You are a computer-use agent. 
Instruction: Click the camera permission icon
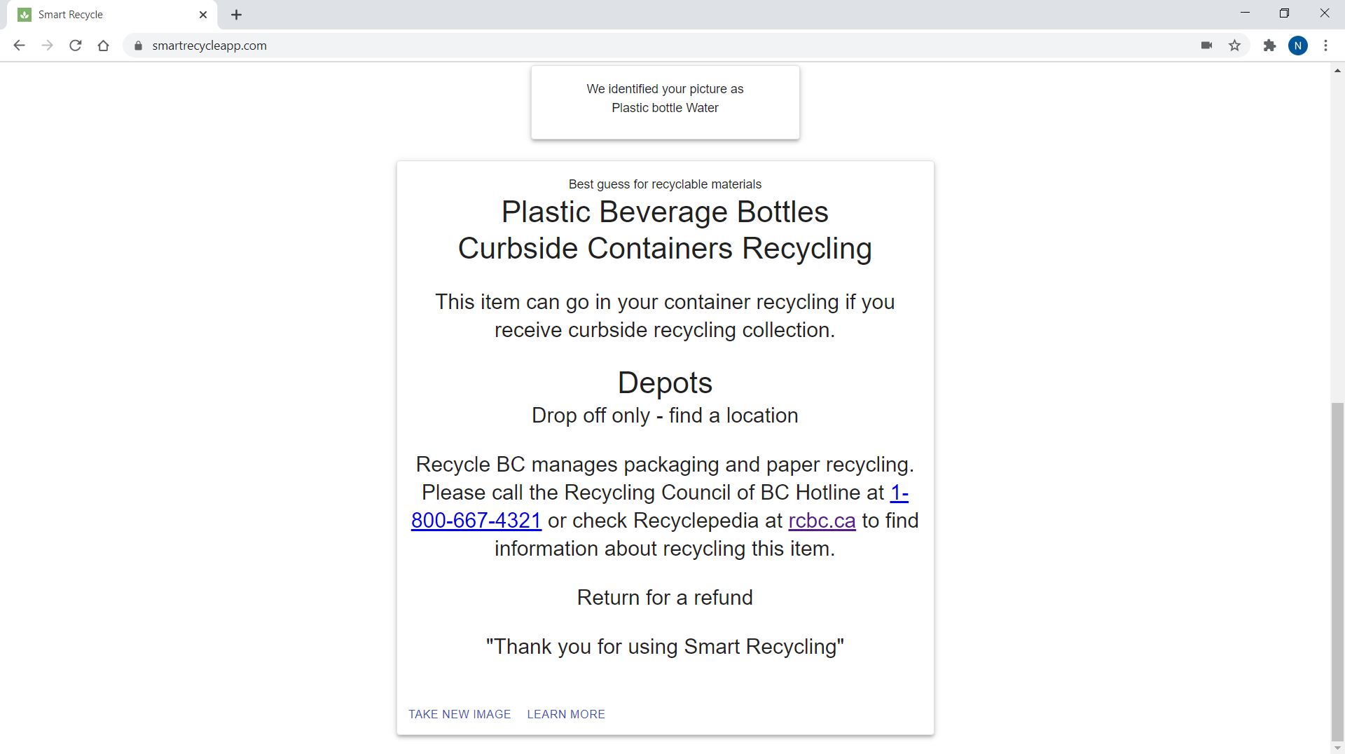[1206, 46]
